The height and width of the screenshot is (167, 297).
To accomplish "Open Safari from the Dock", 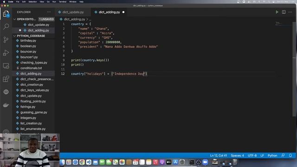I will click(75, 162).
